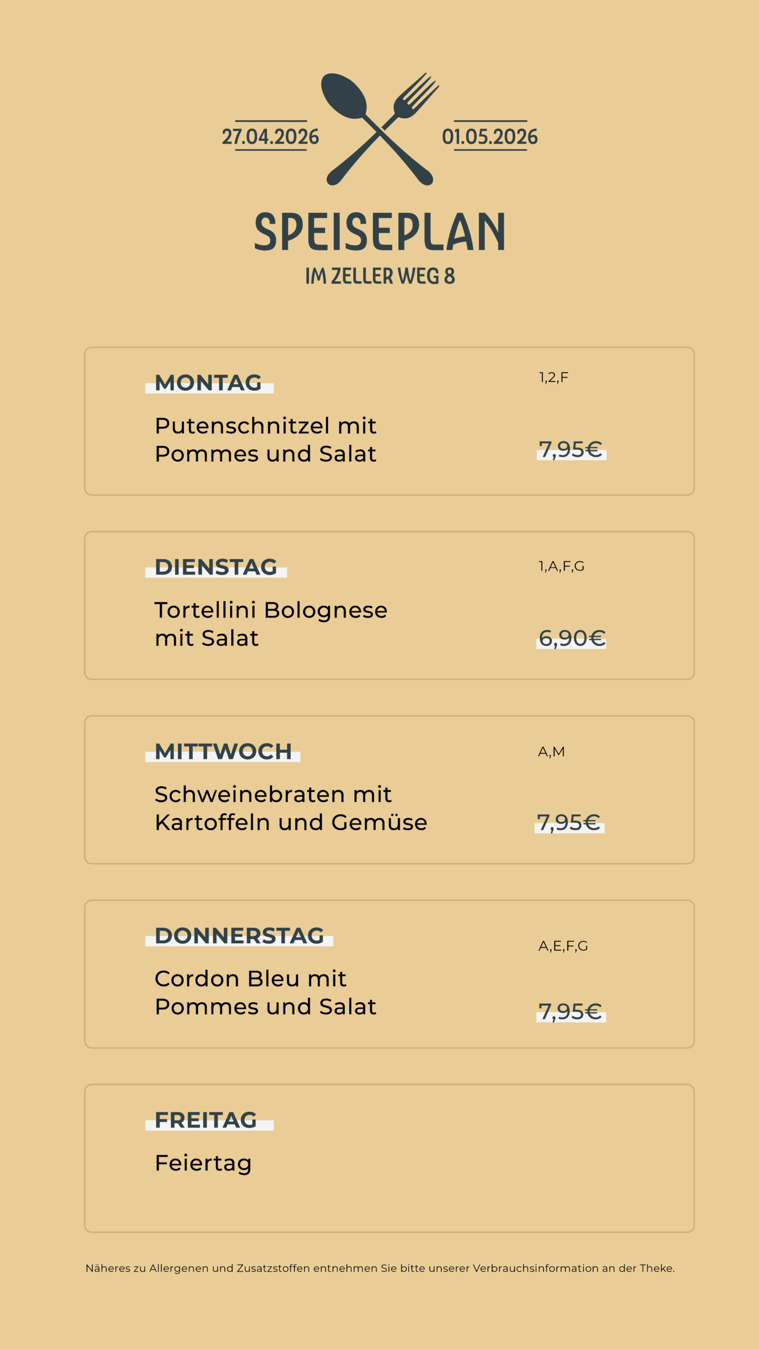Click the crossed spoon and fork icon
This screenshot has width=759, height=1349.
point(380,129)
